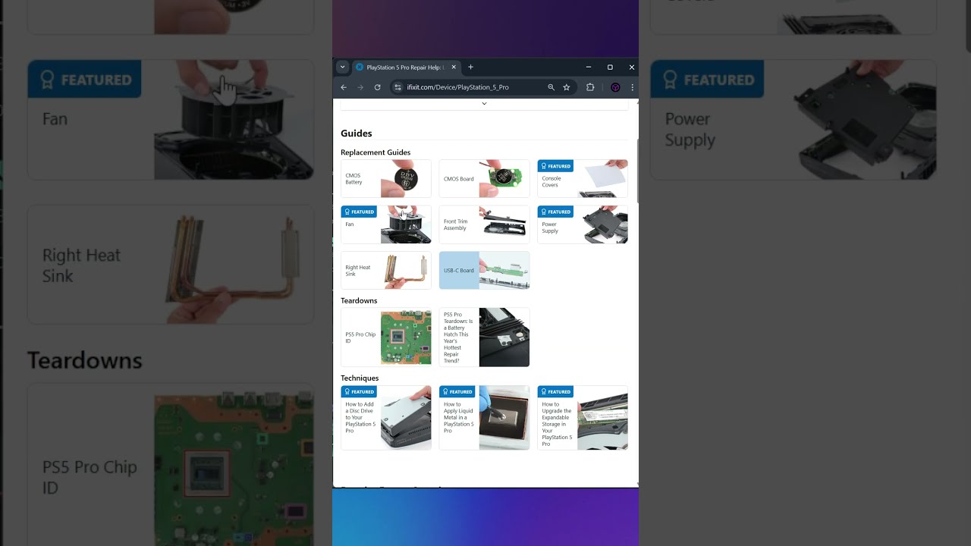Minimize the Chrome window
The width and height of the screenshot is (971, 546).
[588, 67]
